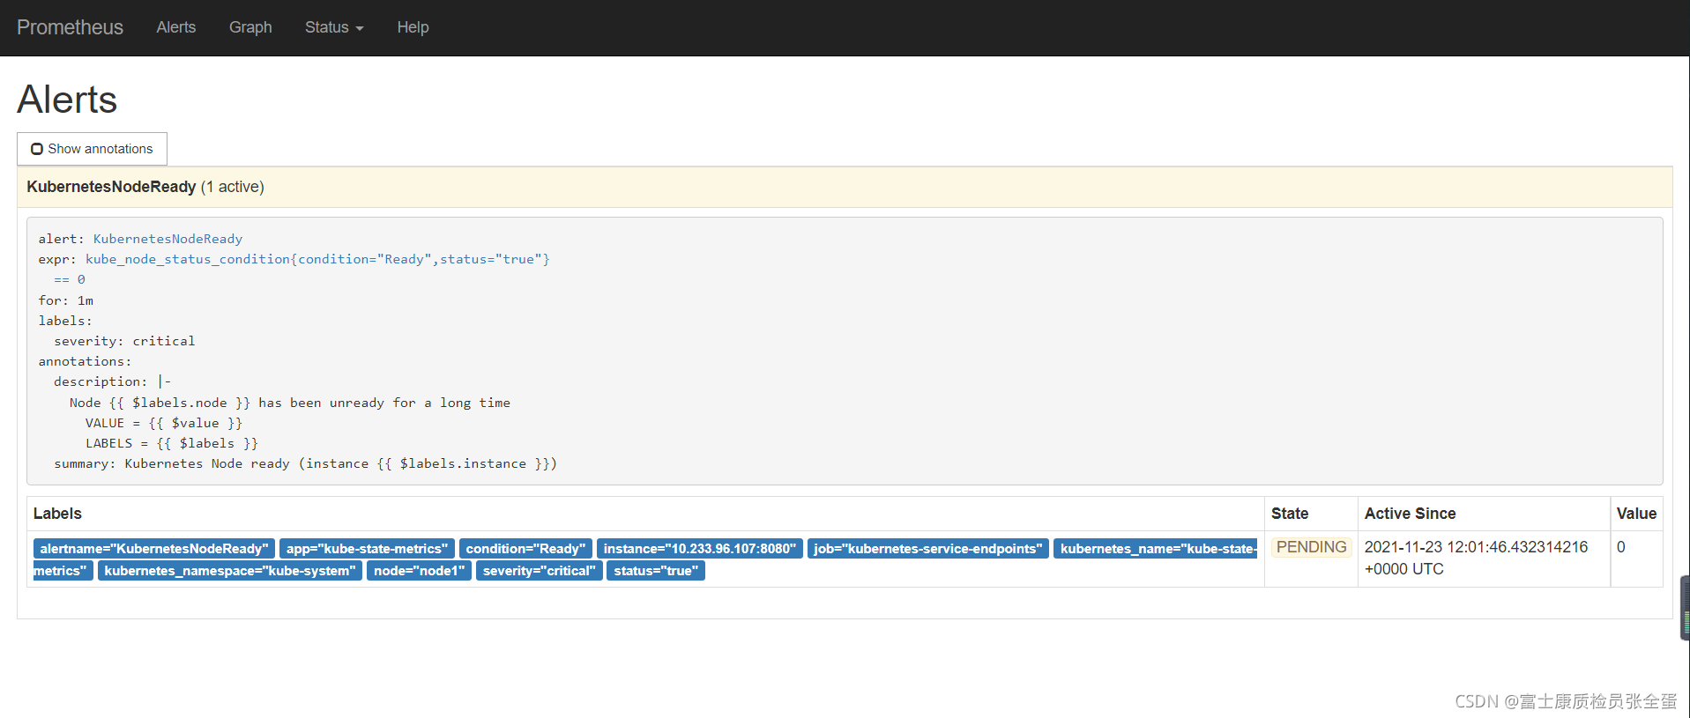The width and height of the screenshot is (1690, 718).
Task: Open the kube_node_status_condition expression link
Action: tap(317, 259)
